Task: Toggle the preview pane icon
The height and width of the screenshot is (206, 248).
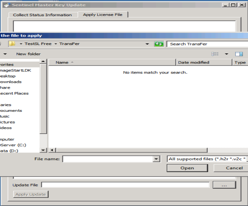Action: pos(239,54)
